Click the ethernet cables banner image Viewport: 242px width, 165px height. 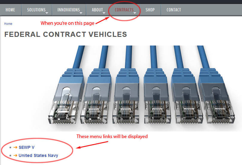144,88
